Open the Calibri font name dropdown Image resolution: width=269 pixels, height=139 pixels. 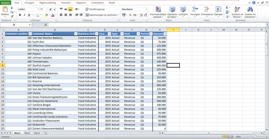click(38, 9)
